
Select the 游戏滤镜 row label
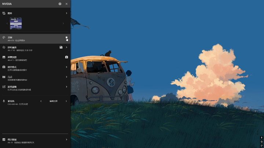[12, 87]
